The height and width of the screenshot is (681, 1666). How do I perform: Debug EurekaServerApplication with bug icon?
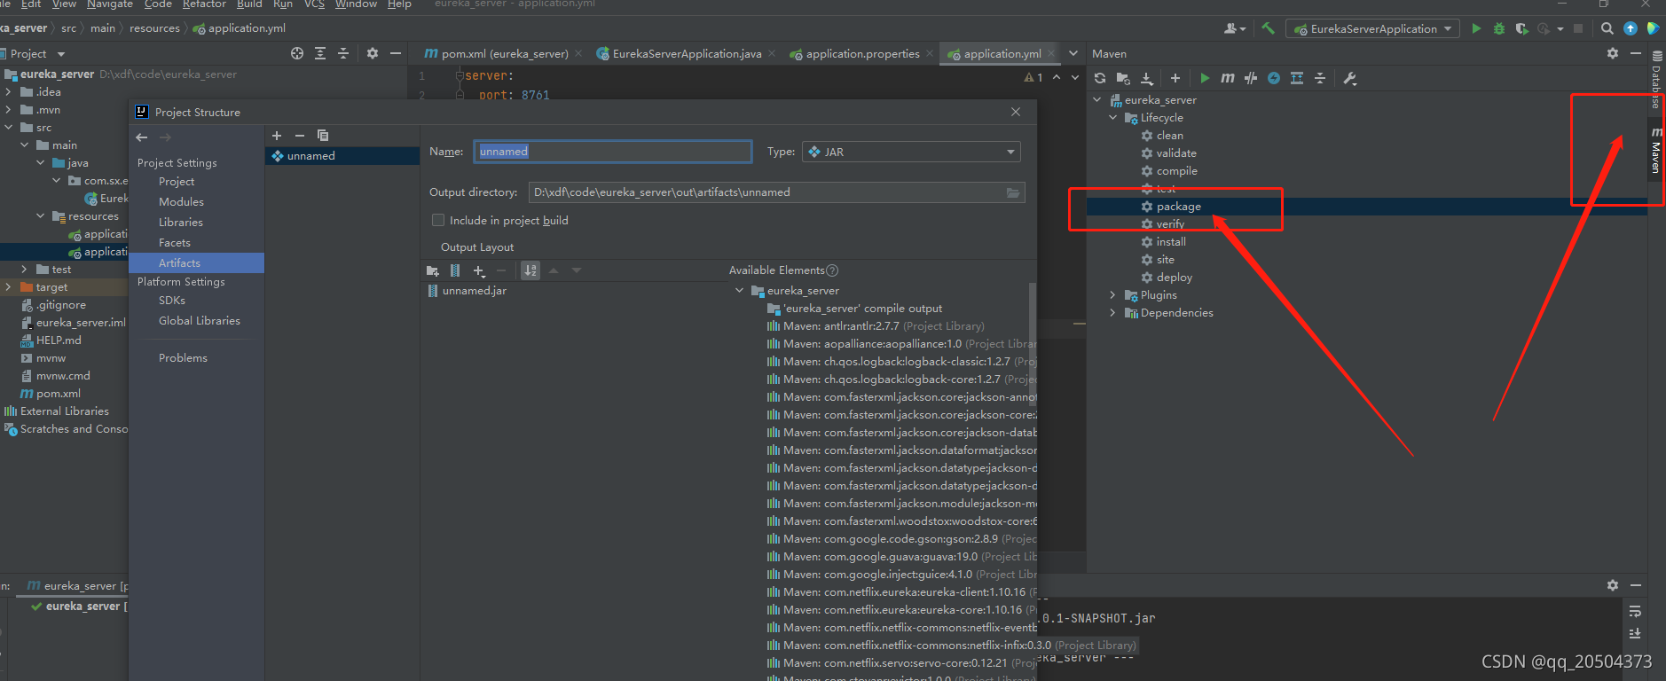click(1499, 28)
